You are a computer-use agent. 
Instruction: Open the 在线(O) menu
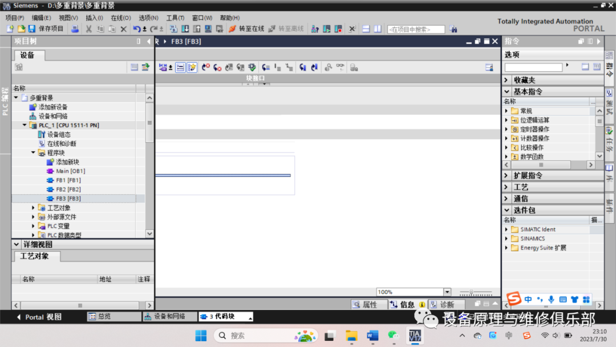pos(120,18)
